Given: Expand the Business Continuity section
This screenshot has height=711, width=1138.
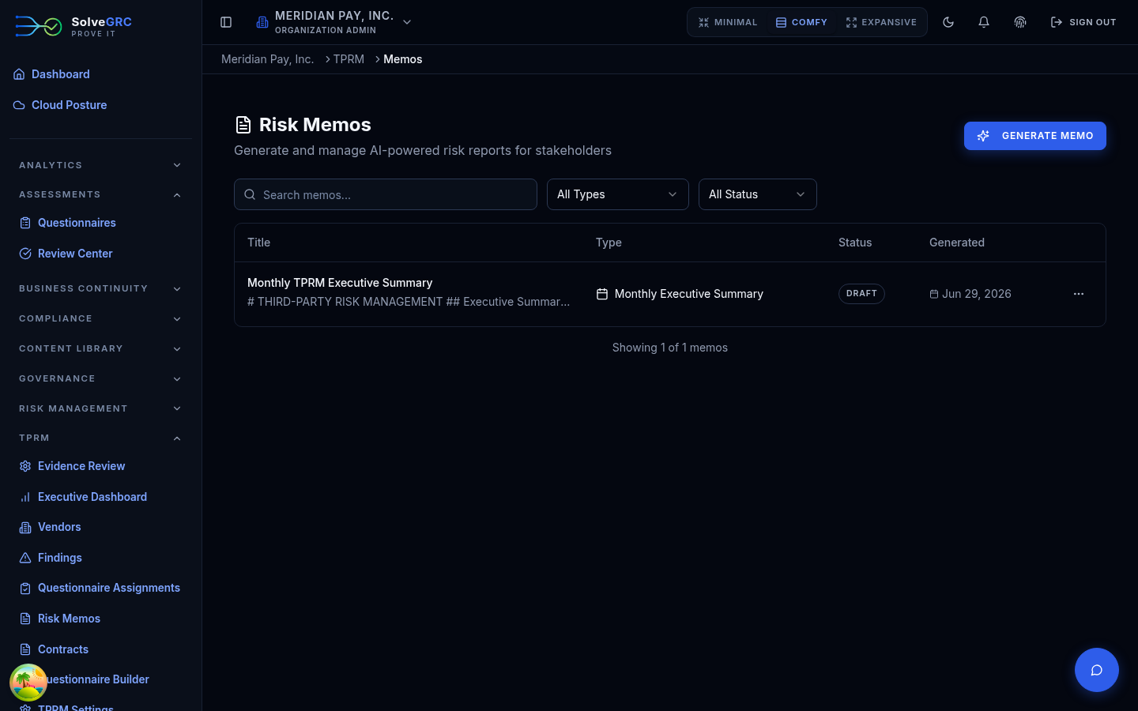Looking at the screenshot, I should [x=100, y=288].
